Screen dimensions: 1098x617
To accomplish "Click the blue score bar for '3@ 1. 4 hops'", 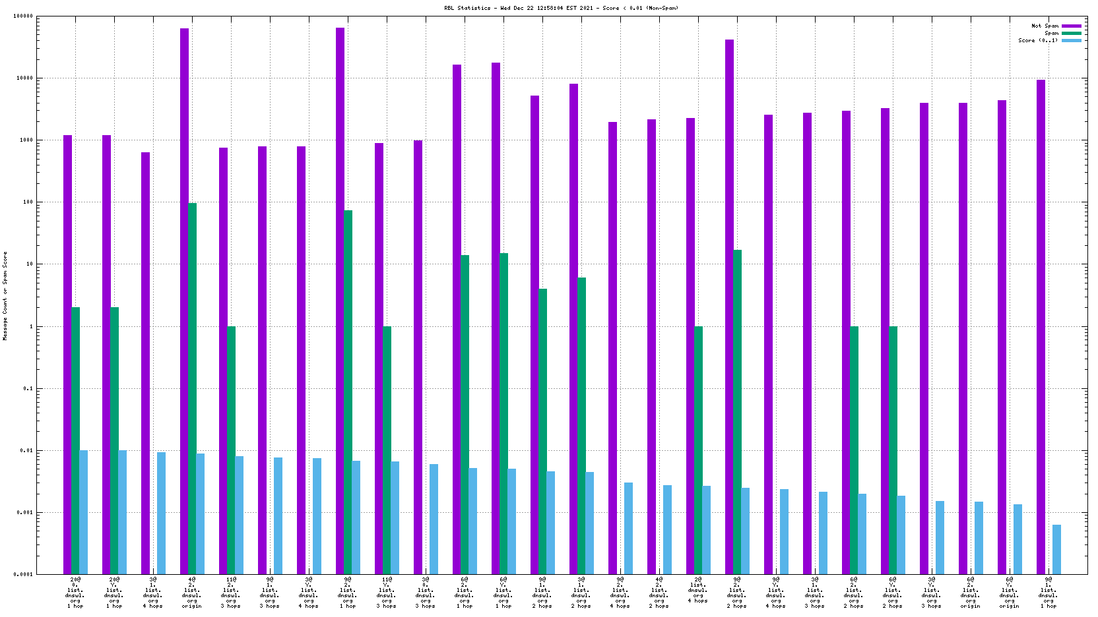I will coord(161,513).
